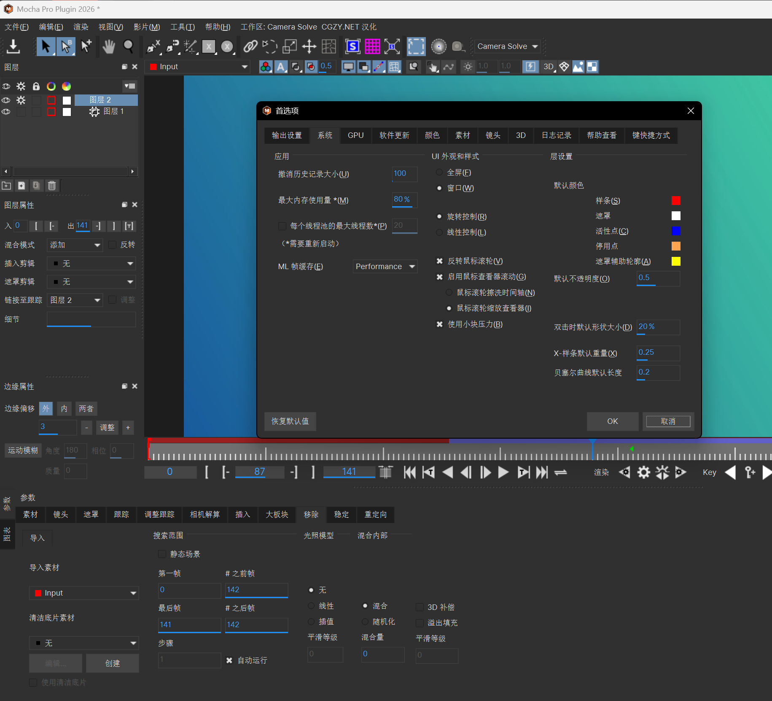Change the blue 活性点(C) color swatch
Image resolution: width=772 pixels, height=701 pixels.
point(676,231)
